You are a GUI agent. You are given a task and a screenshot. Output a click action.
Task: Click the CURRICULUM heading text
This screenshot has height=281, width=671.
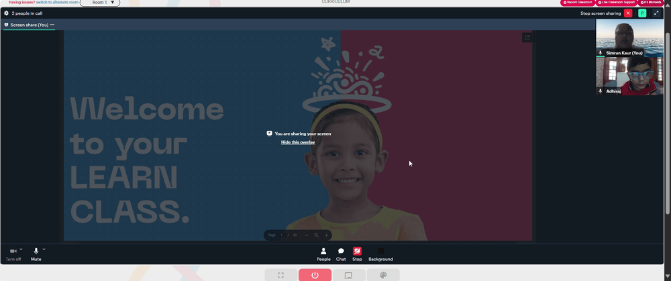(335, 2)
